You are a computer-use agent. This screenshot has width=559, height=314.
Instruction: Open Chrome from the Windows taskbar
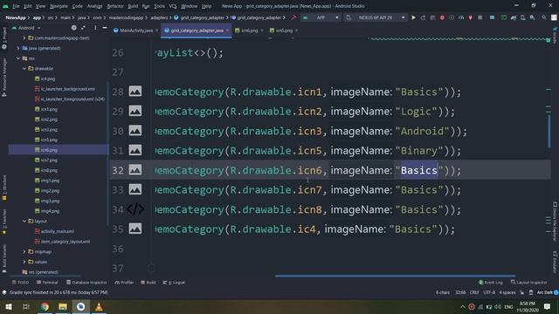(45, 306)
